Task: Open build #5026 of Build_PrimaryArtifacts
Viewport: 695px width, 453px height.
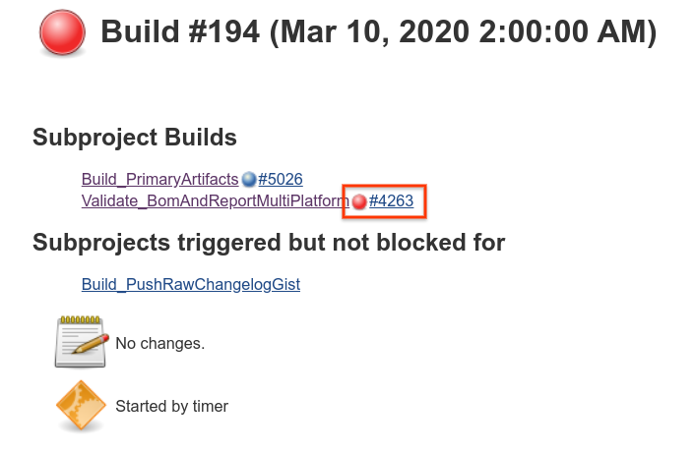Action: [281, 179]
